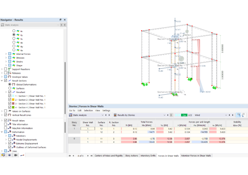Go to previous table tab
This screenshot has height=175, width=248.
point(73,156)
